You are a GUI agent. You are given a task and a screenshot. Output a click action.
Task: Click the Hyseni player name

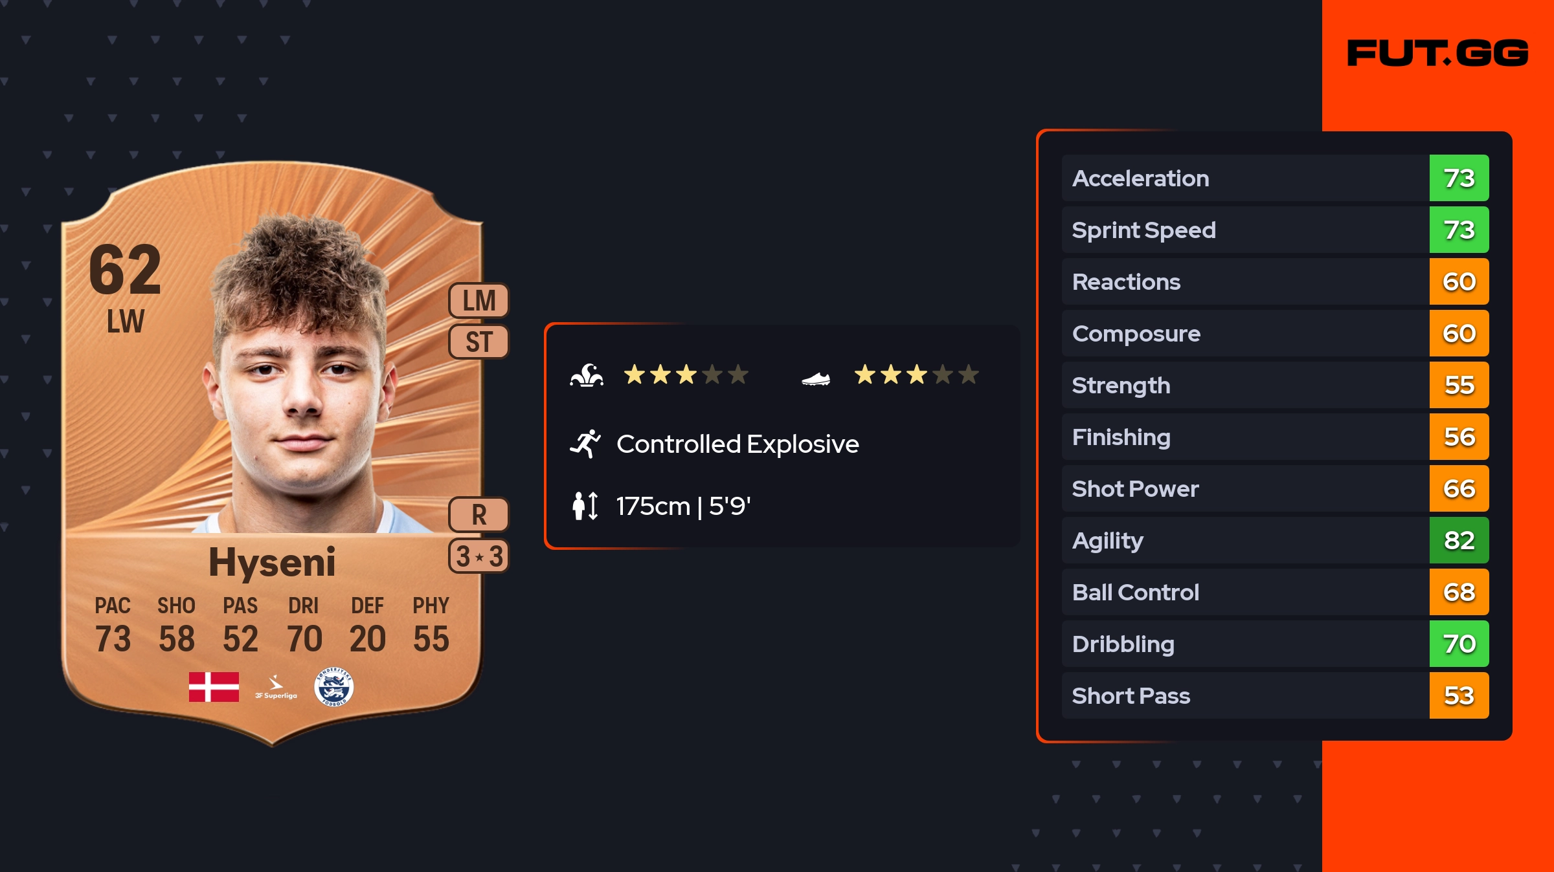[x=272, y=561]
